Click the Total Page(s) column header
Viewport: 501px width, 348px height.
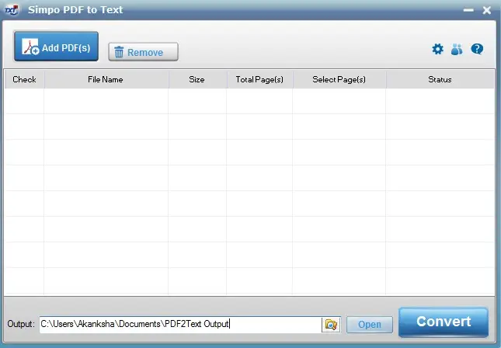259,79
